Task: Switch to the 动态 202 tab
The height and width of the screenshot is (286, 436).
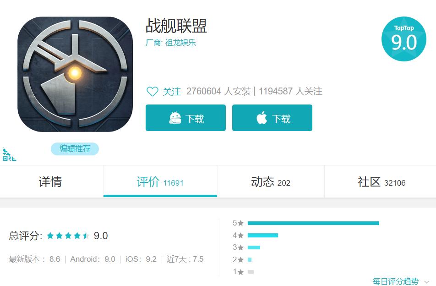Action: click(x=271, y=181)
